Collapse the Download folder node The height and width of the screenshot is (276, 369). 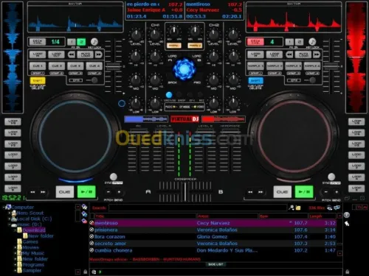click(15, 230)
